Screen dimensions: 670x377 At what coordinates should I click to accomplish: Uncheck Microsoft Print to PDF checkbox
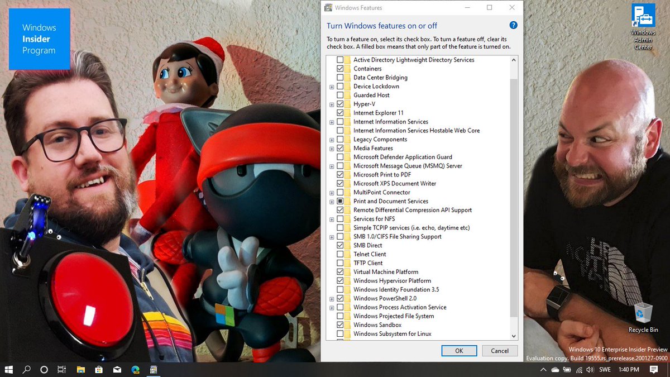point(340,175)
